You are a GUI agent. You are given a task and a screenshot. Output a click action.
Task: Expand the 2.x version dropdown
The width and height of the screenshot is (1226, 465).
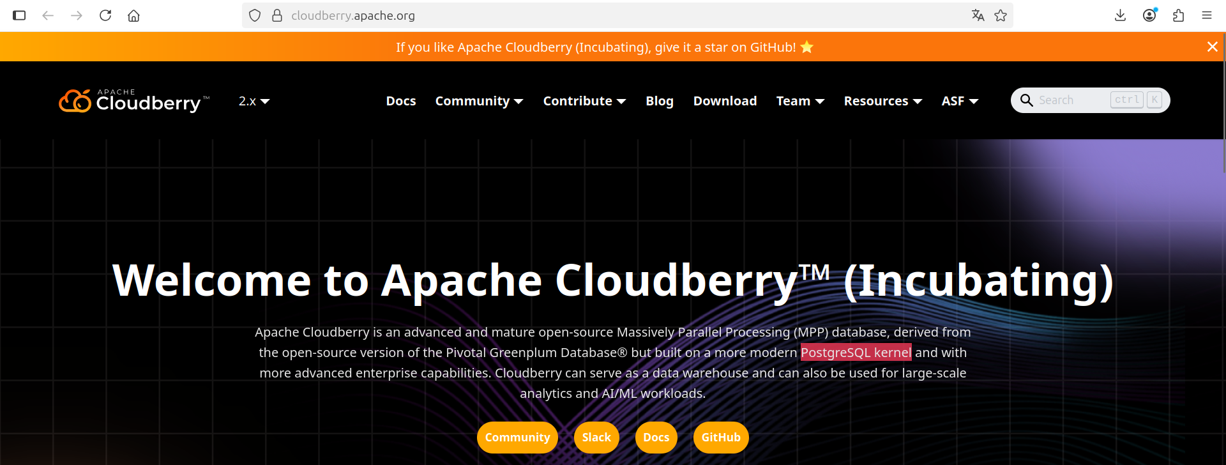pyautogui.click(x=254, y=101)
